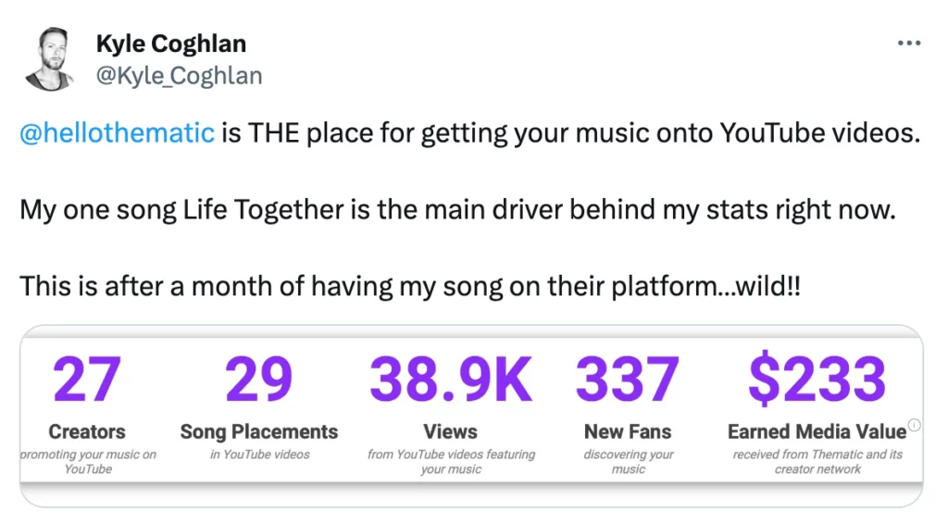Click Kyle Coghlan's profile avatar photo
The height and width of the screenshot is (524, 948).
pyautogui.click(x=50, y=59)
